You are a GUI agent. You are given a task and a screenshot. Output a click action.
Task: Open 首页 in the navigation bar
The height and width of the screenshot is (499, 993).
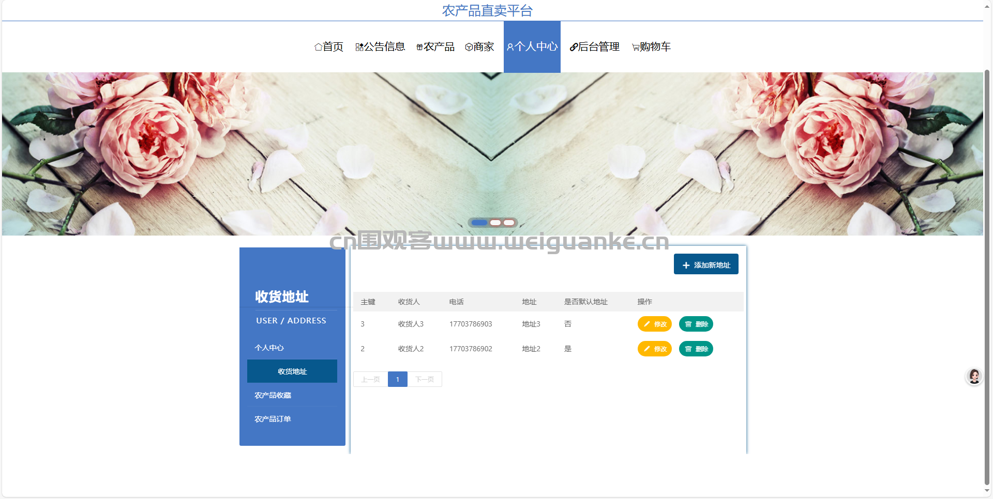[329, 47]
